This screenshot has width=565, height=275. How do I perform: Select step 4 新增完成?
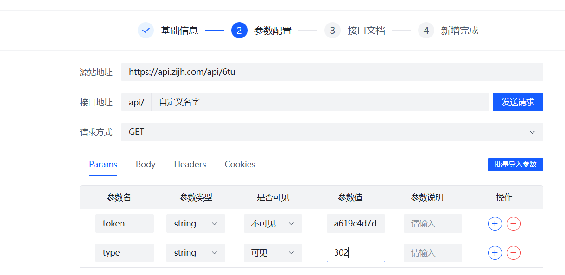click(425, 30)
